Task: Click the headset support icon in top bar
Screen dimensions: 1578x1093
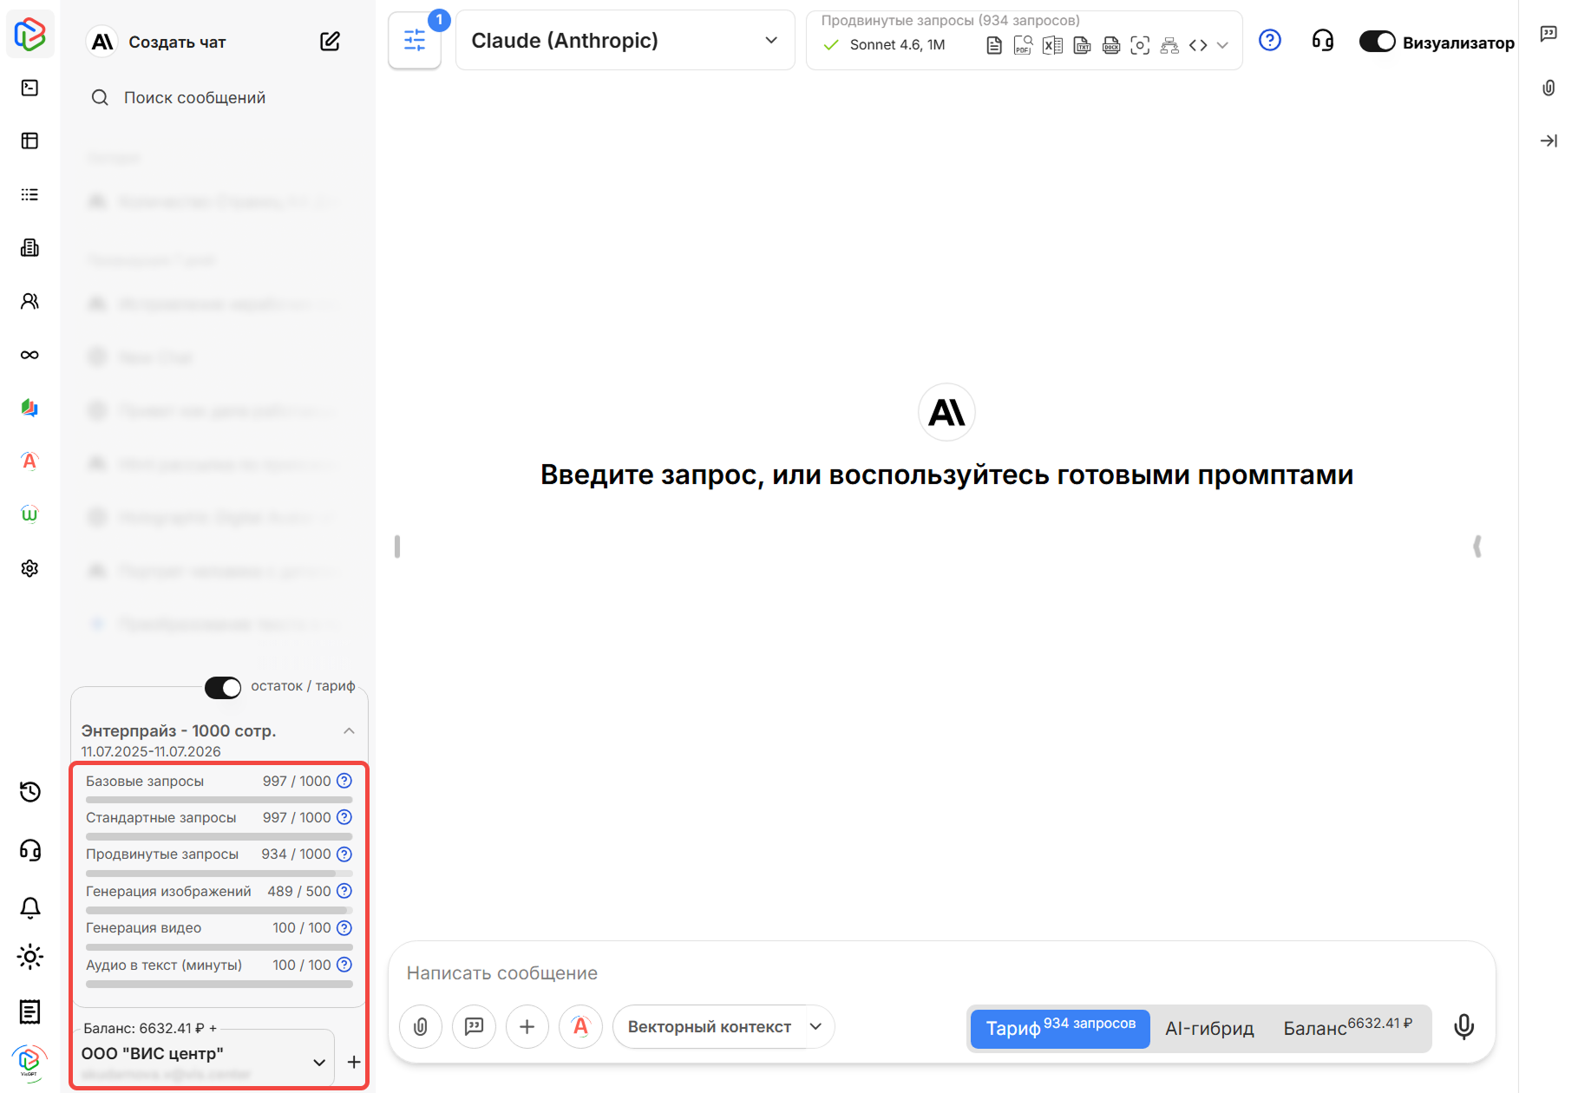Action: 1322,41
